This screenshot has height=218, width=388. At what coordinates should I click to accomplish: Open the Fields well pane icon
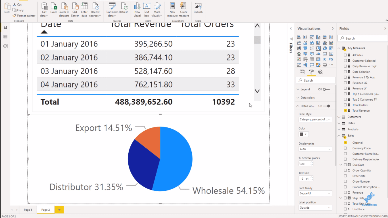[x=302, y=72]
